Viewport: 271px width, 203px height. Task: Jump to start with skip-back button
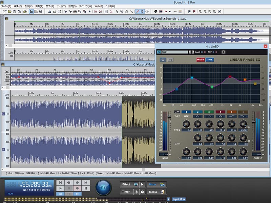point(61,182)
